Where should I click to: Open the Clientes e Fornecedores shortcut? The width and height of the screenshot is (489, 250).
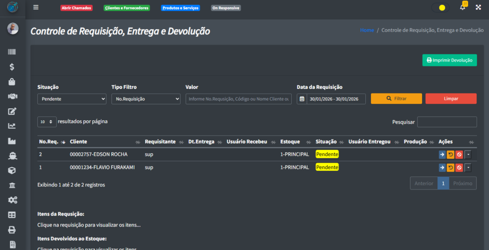click(x=127, y=8)
